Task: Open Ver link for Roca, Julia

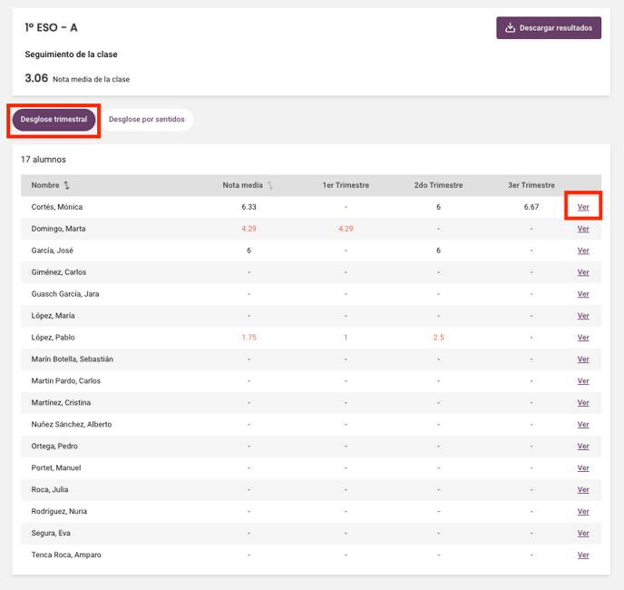Action: tap(583, 489)
